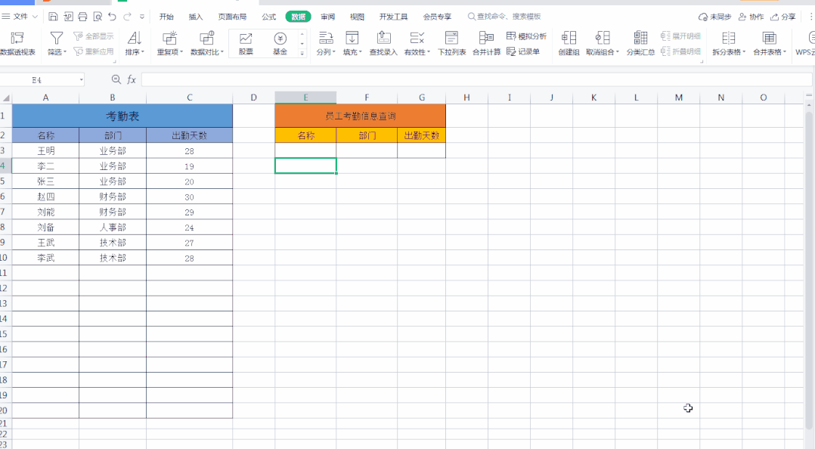Click the Name Box showing E4
The width and height of the screenshot is (815, 449).
point(37,80)
